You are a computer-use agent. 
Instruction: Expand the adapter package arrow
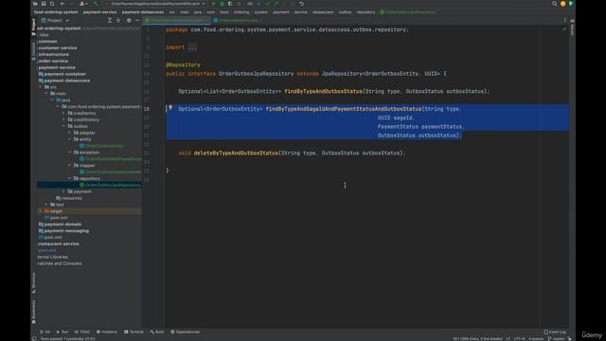tap(69, 133)
